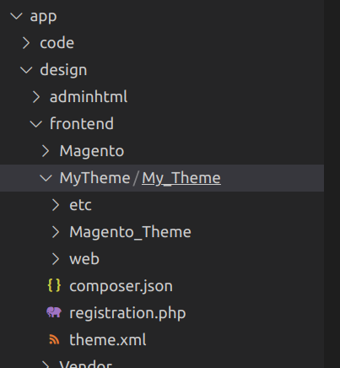Open the registration.php file
Viewport: 340px width, 368px height.
(x=127, y=313)
